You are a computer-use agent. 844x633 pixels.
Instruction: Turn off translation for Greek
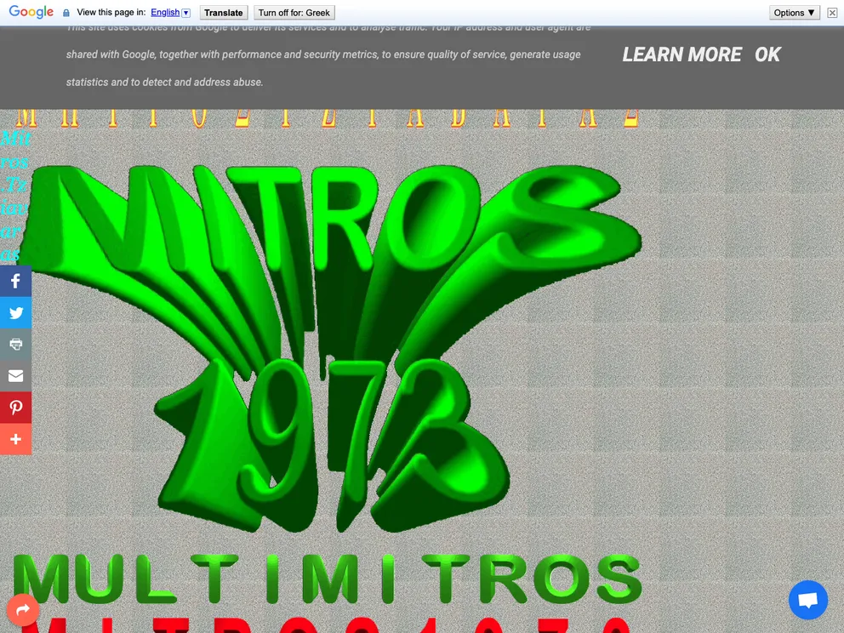coord(294,13)
